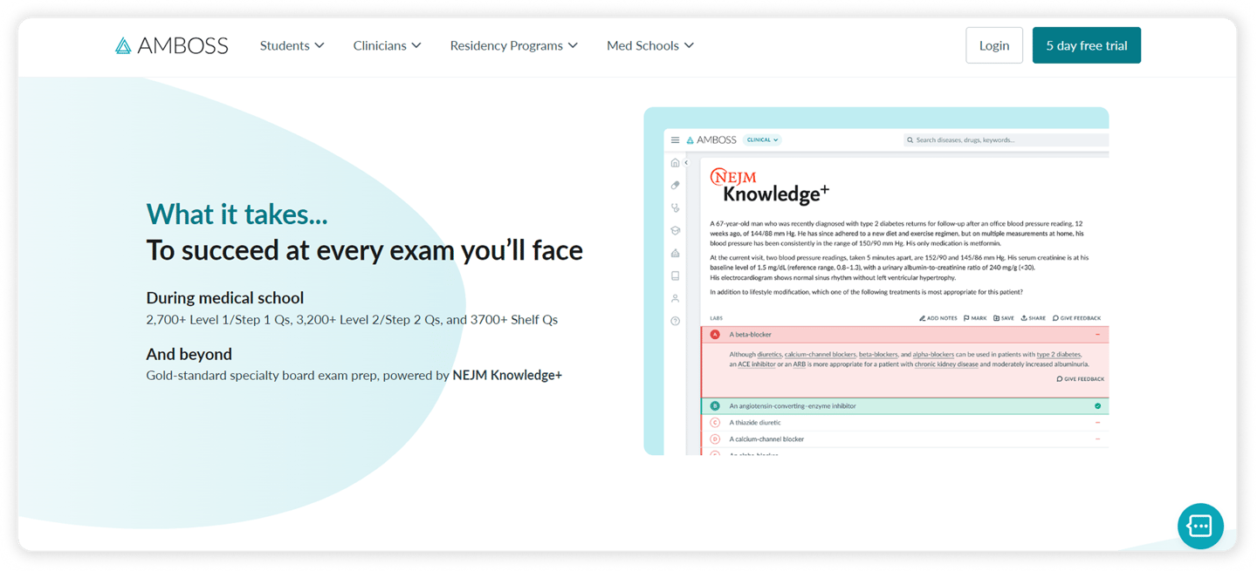Click the user profile icon in preview sidebar

point(675,298)
